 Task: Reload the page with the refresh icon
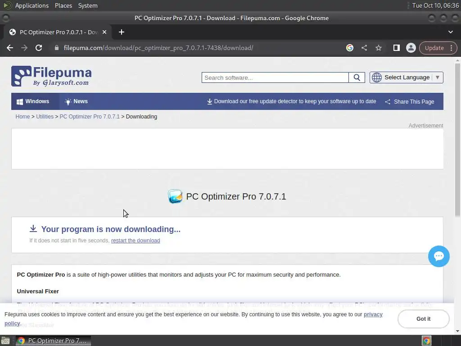[39, 48]
